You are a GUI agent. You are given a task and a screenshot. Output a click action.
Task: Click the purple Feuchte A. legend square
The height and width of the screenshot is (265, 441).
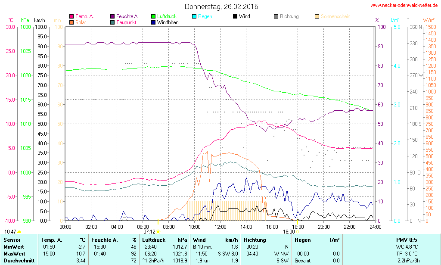[112, 17]
